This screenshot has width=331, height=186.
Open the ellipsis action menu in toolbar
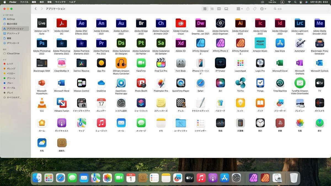(x=263, y=9)
